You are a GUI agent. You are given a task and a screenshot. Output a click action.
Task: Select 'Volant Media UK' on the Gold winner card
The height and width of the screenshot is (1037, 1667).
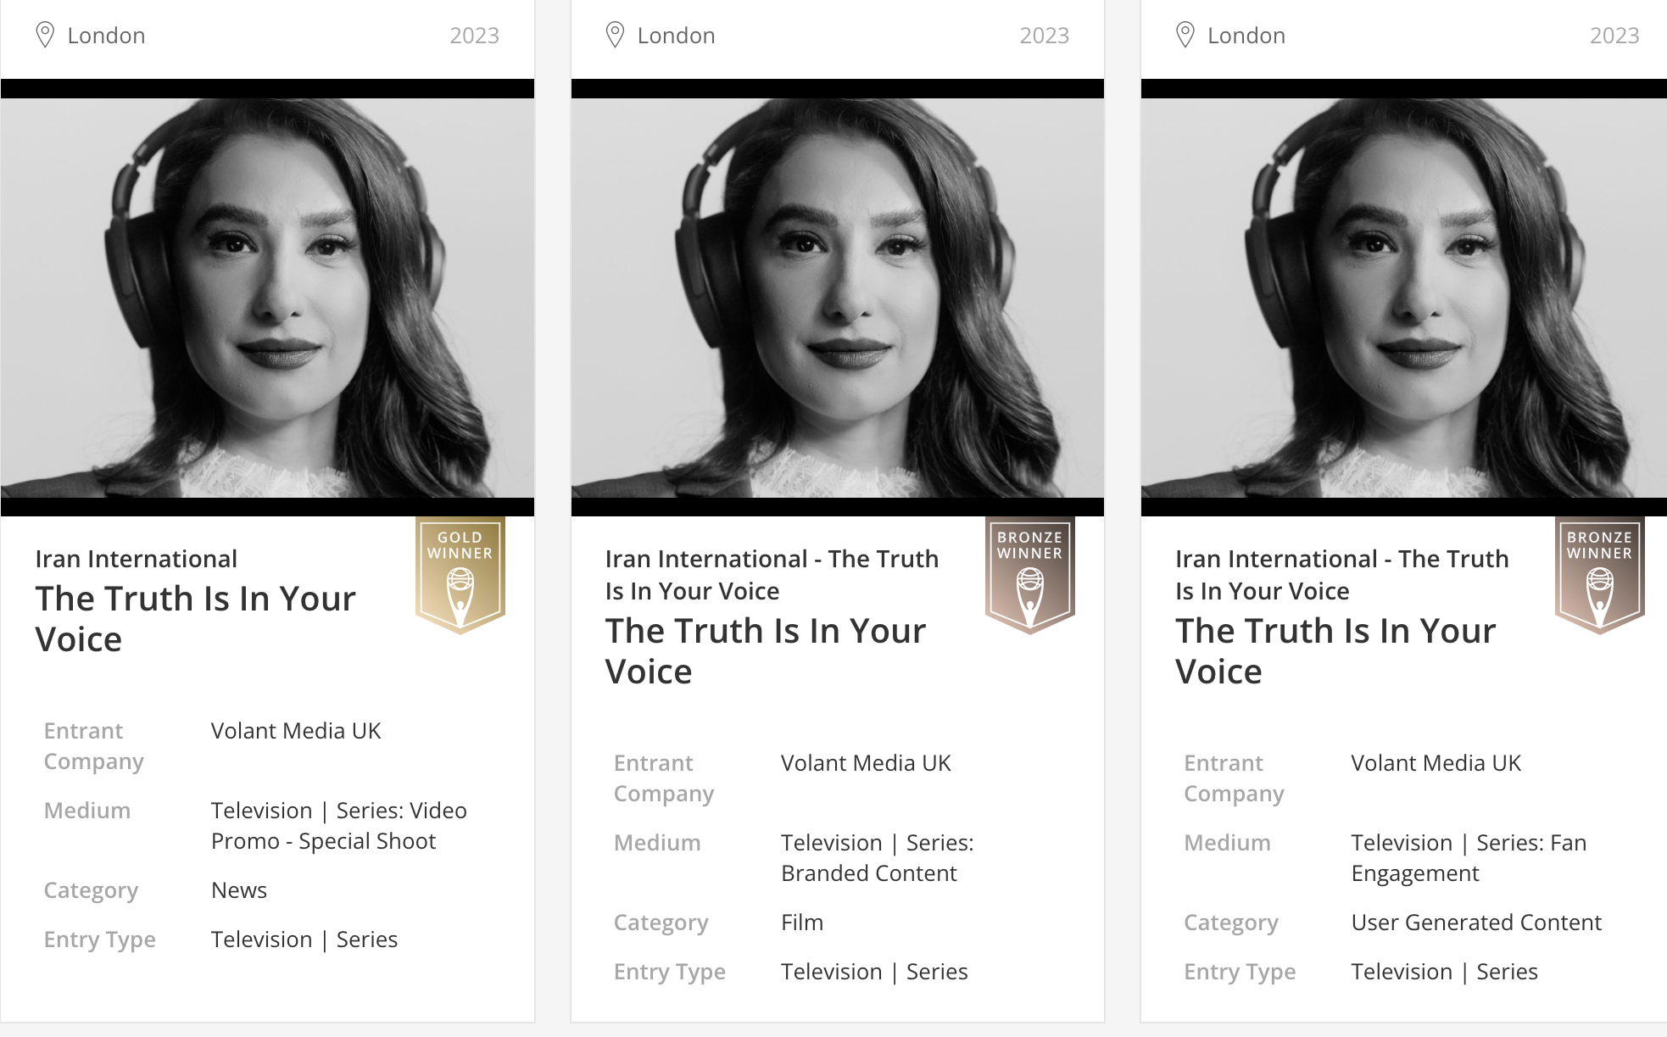pyautogui.click(x=296, y=731)
